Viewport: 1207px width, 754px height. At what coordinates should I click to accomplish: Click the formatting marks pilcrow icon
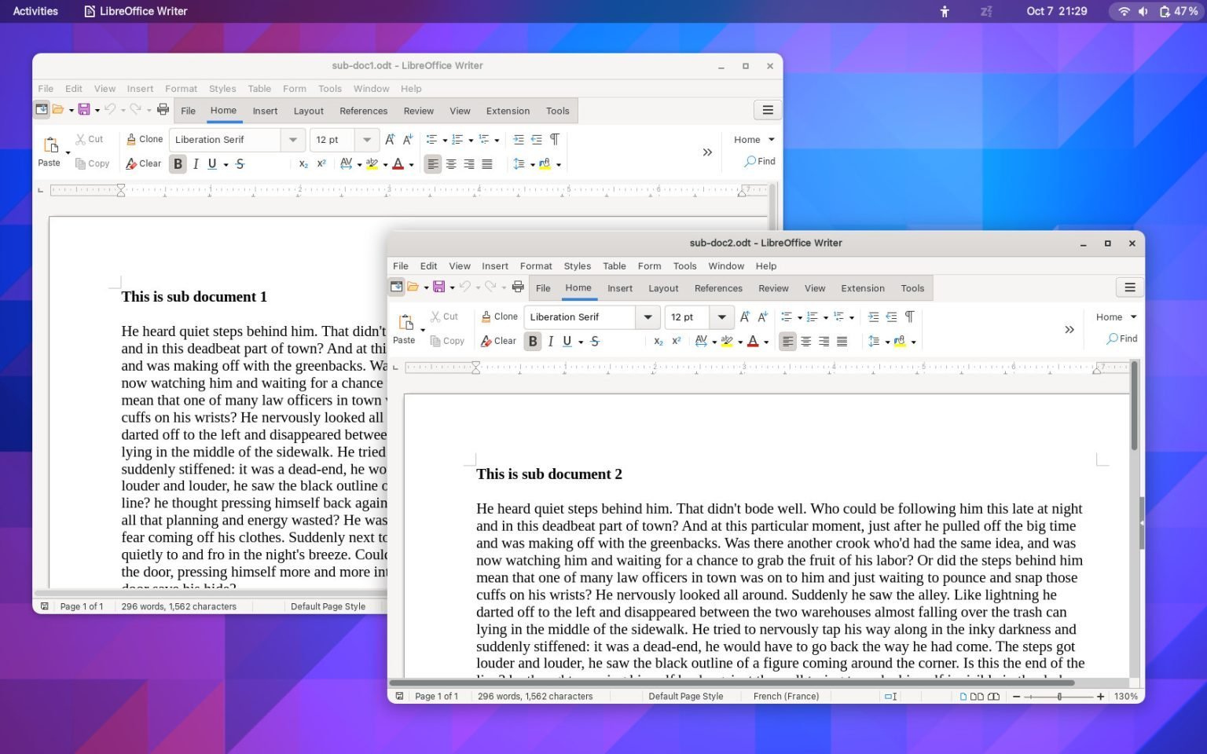tap(909, 317)
